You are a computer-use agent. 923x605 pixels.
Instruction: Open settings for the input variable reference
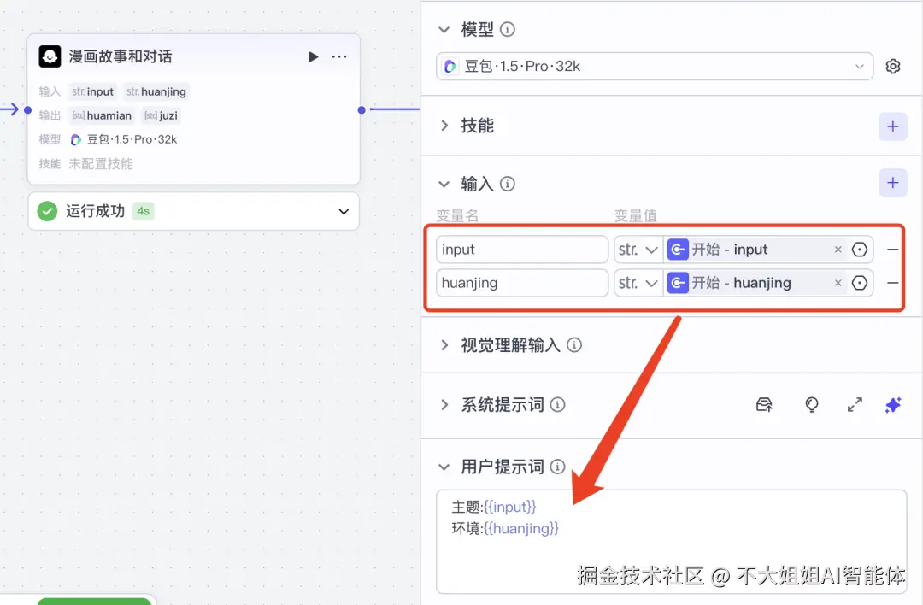861,249
